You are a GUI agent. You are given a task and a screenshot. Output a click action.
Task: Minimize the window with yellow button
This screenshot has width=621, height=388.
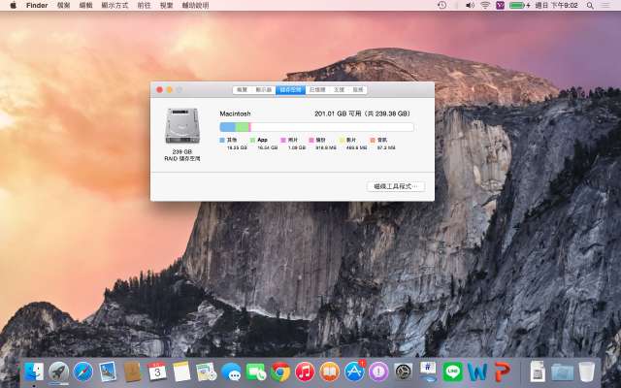pyautogui.click(x=169, y=90)
